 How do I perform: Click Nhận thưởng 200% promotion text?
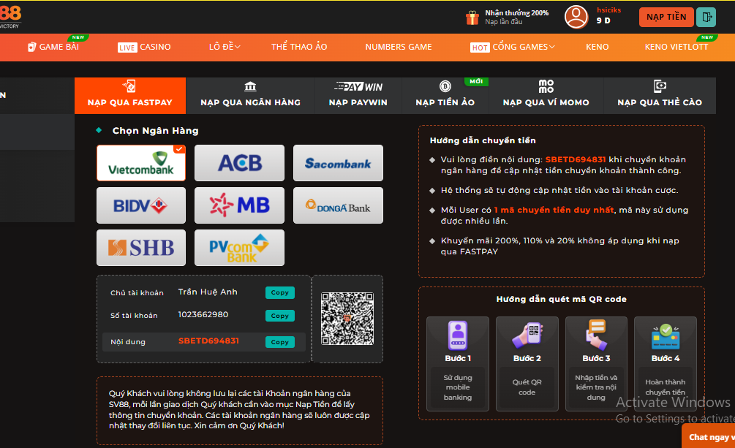tap(516, 13)
